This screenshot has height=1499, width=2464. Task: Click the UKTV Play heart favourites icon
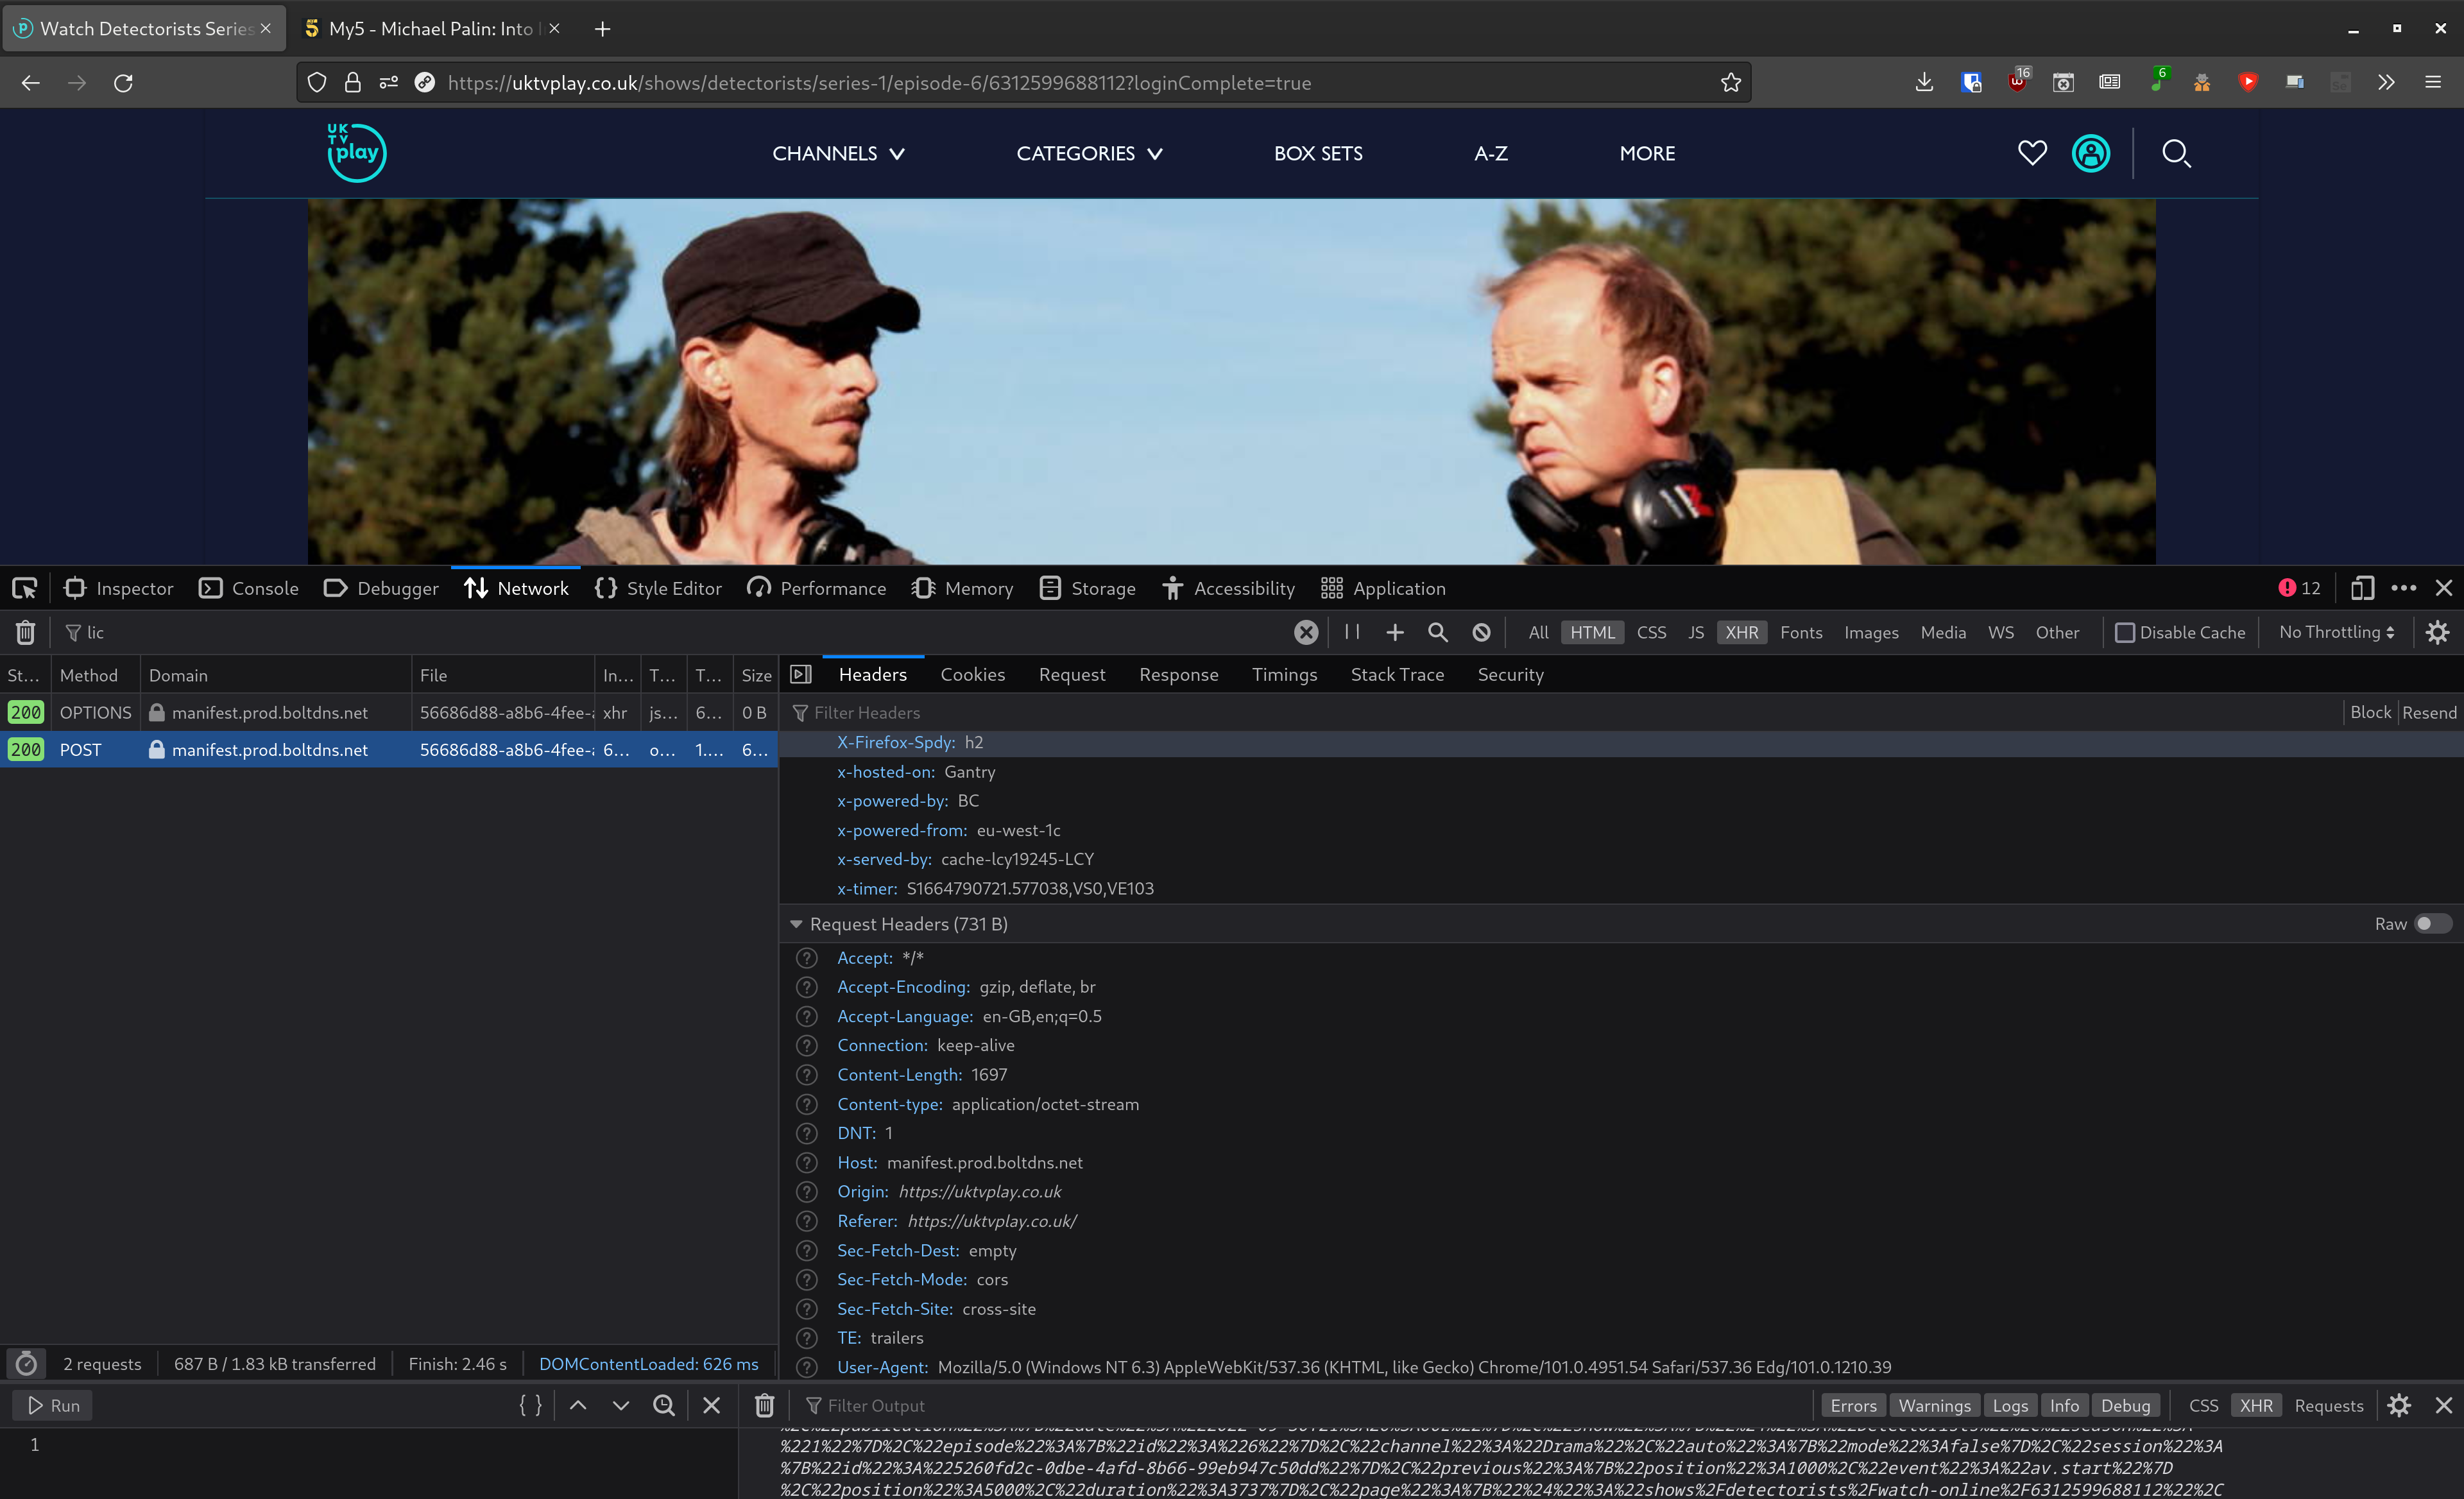point(2031,153)
